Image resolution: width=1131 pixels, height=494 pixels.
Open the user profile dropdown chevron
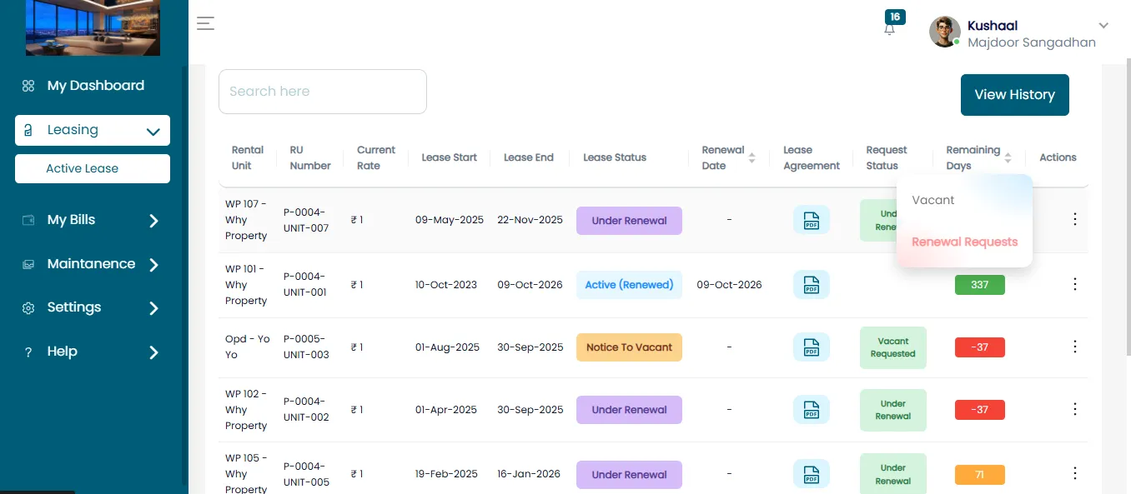(x=1103, y=26)
